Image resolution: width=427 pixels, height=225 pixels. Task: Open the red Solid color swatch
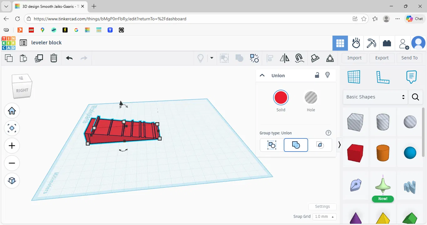(x=281, y=98)
